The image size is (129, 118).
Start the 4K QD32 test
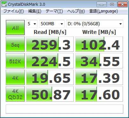[x=15, y=94]
